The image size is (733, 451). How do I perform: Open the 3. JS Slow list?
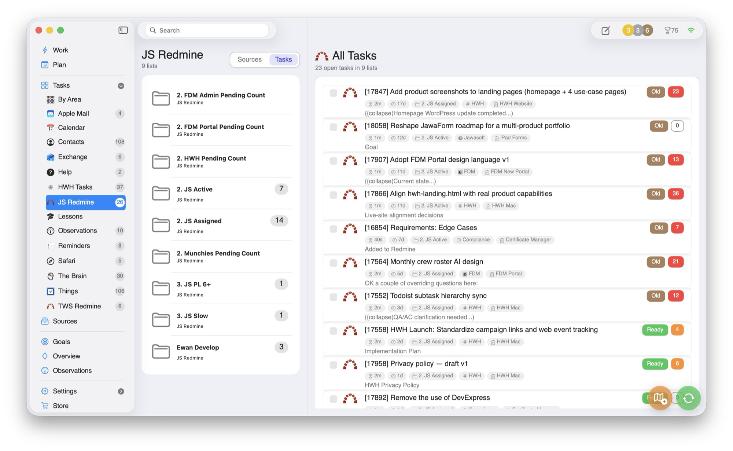coord(221,320)
